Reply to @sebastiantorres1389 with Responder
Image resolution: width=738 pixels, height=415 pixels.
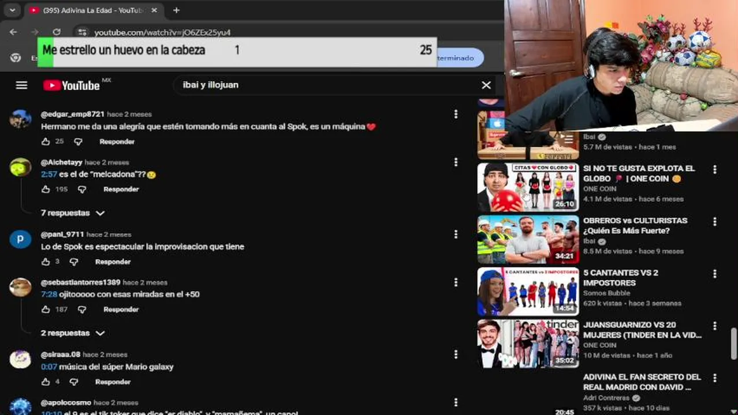121,310
